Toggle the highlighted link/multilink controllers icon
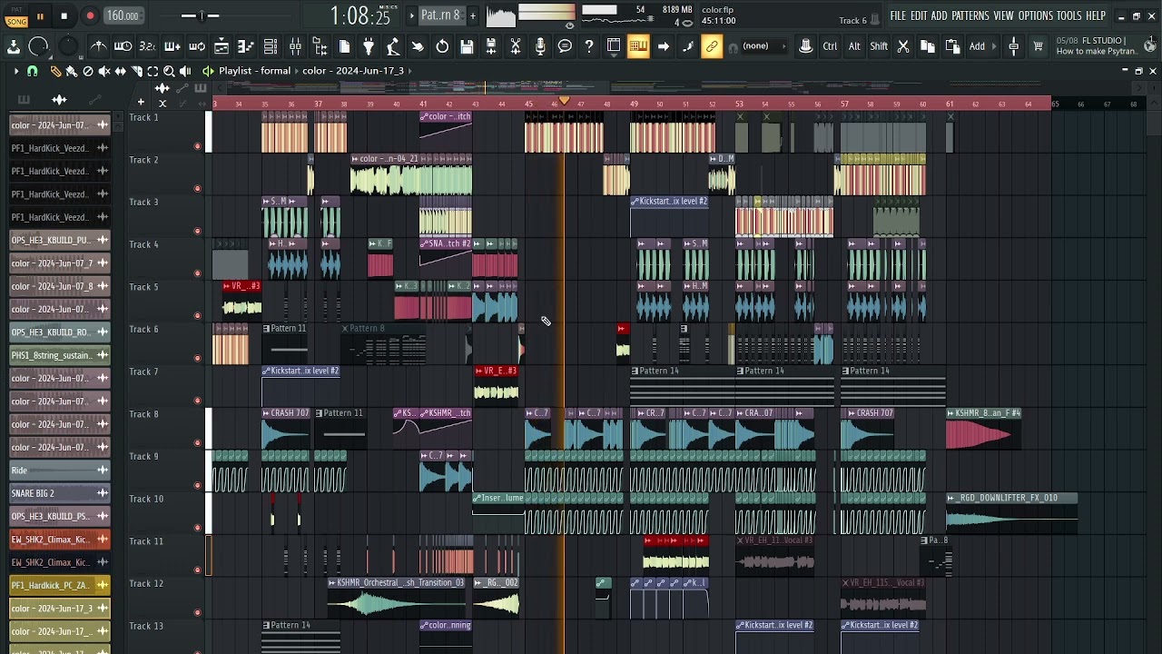Screen dimensions: 1162x654 click(x=712, y=46)
